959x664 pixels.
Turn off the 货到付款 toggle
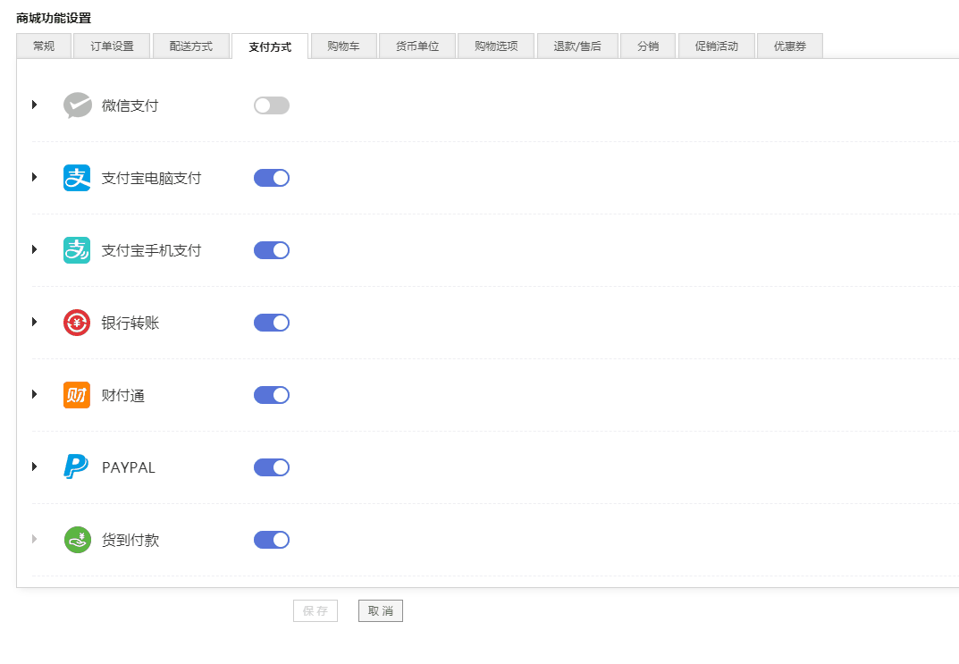tap(272, 540)
